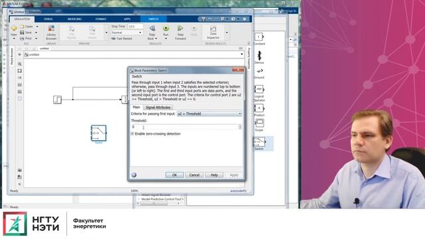Viewport: 425px width, 239px height.
Task: Expand the New button arrow
Action: coord(14,39)
